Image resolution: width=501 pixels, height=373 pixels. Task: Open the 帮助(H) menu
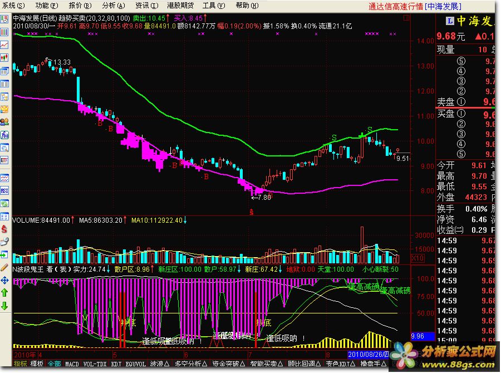[247, 6]
